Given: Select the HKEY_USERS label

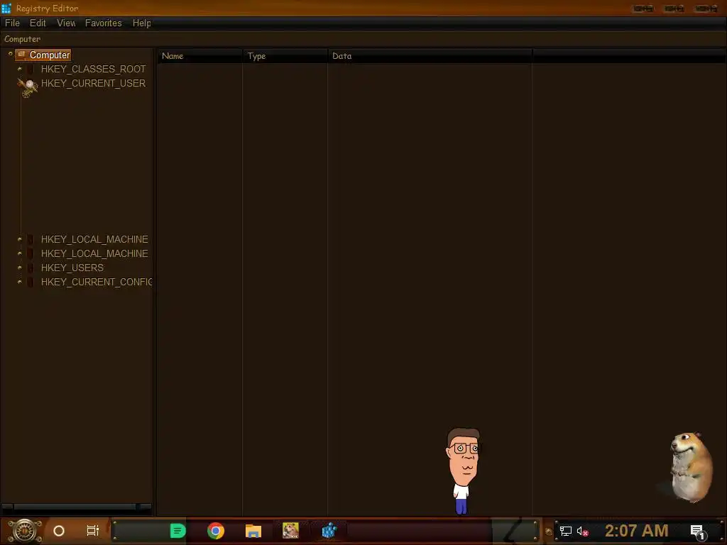Looking at the screenshot, I should [x=72, y=268].
